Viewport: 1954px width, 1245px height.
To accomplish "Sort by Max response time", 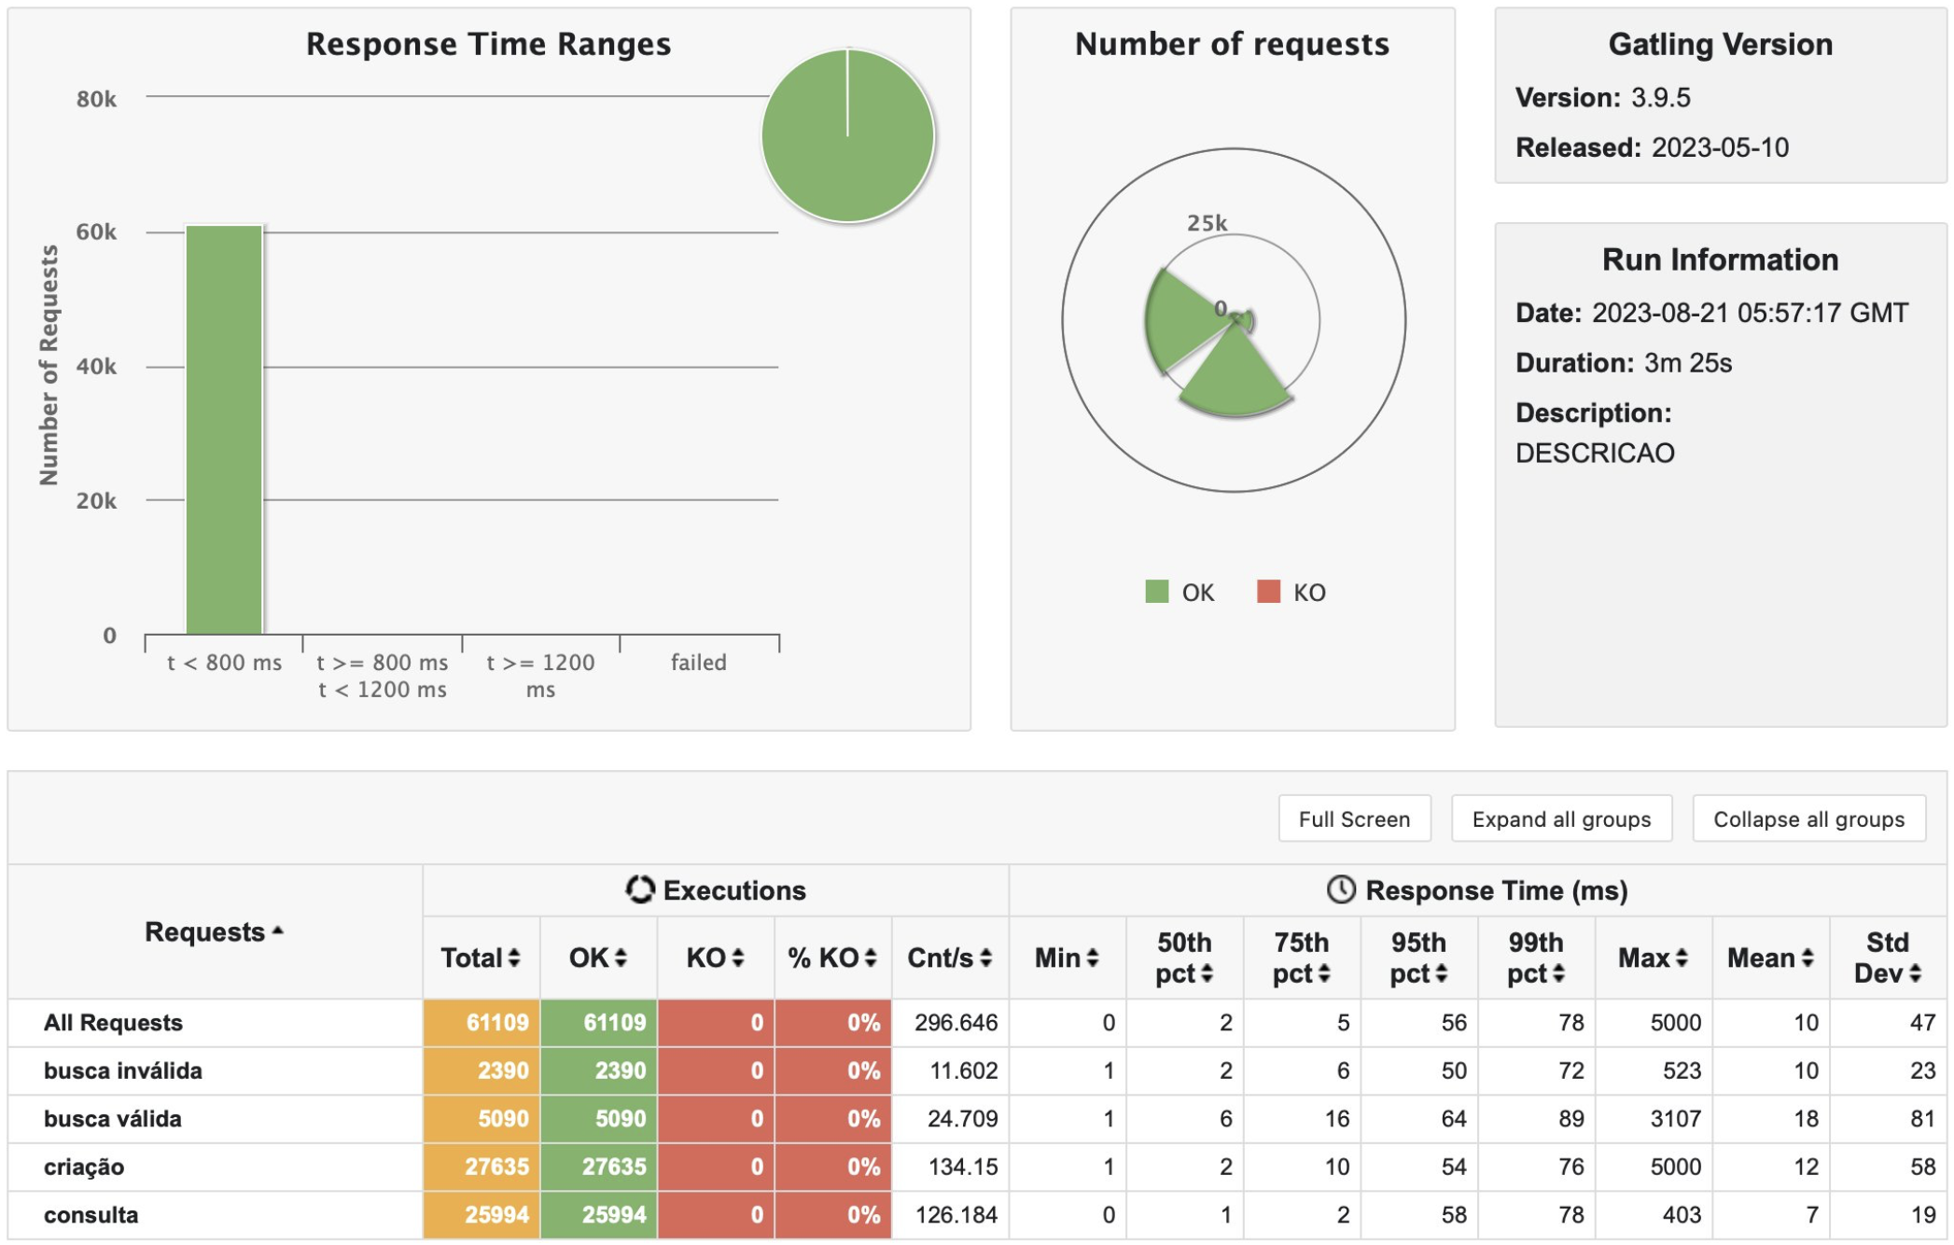I will coord(1654,958).
